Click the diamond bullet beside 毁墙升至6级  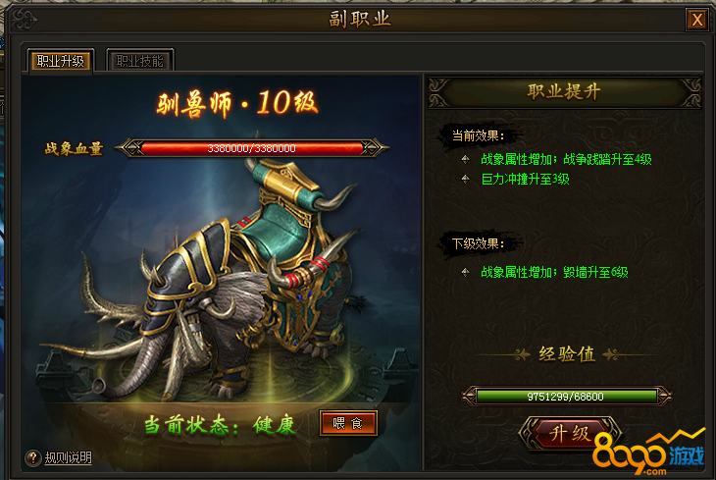click(x=465, y=273)
